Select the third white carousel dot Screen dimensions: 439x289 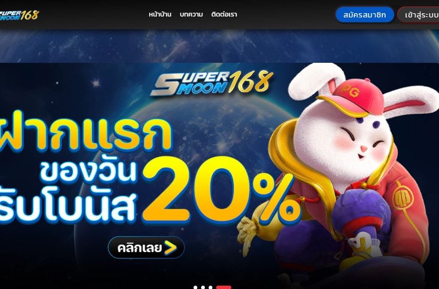pyautogui.click(x=211, y=287)
